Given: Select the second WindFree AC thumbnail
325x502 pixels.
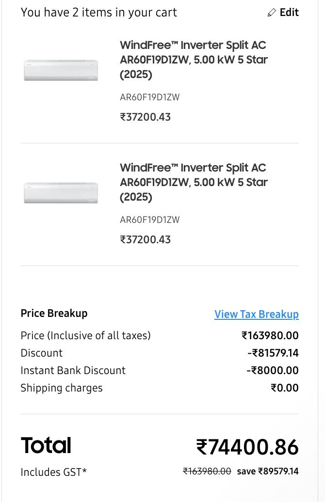Looking at the screenshot, I should pos(61,193).
